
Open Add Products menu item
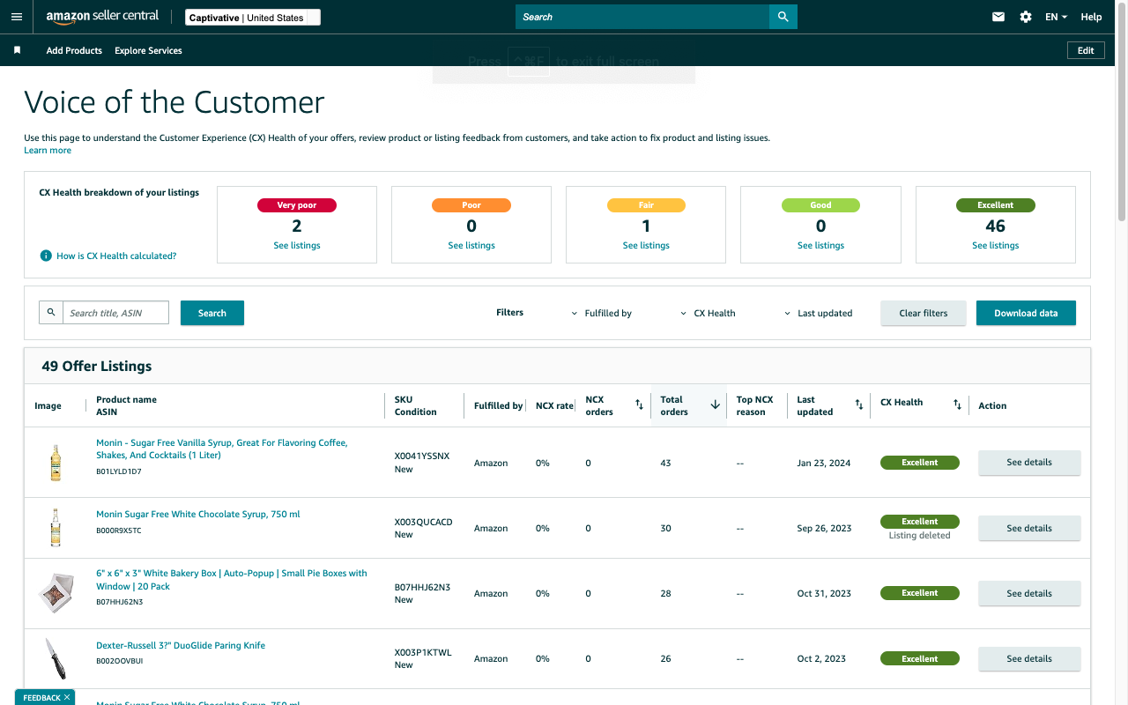pyautogui.click(x=74, y=50)
